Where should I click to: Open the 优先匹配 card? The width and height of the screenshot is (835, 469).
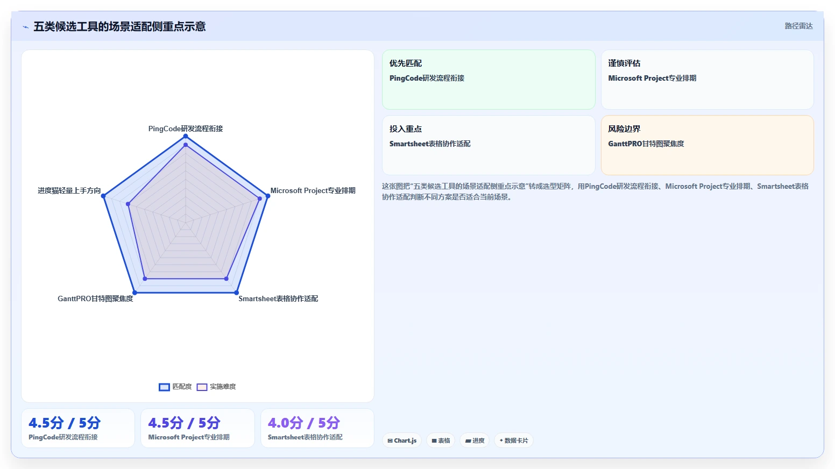[489, 80]
